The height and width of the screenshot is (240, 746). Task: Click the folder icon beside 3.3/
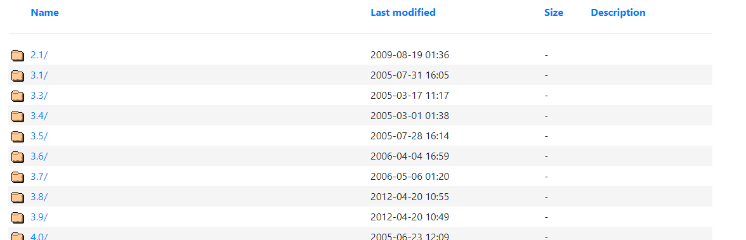pyautogui.click(x=18, y=96)
